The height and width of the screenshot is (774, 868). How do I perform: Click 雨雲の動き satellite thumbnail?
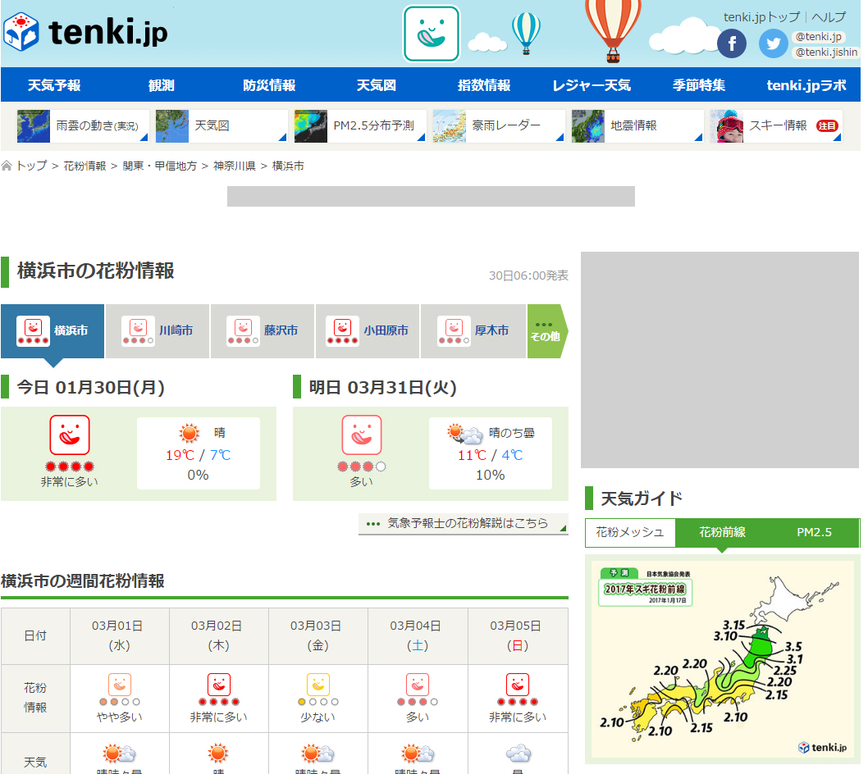pos(33,126)
